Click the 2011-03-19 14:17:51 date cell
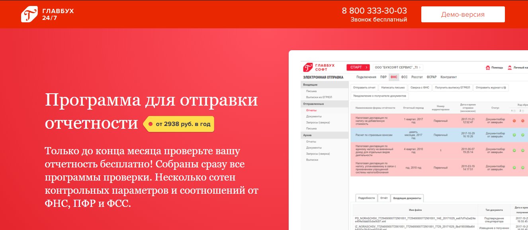The width and height of the screenshot is (528, 230). click(x=468, y=168)
